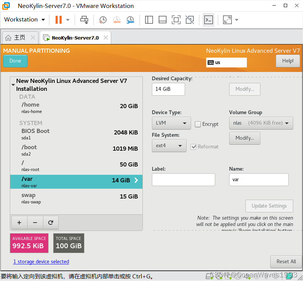Image resolution: width=303 pixels, height=281 pixels.
Task: Send Ctrl+Alt+Del to the VM
Action: [84, 20]
